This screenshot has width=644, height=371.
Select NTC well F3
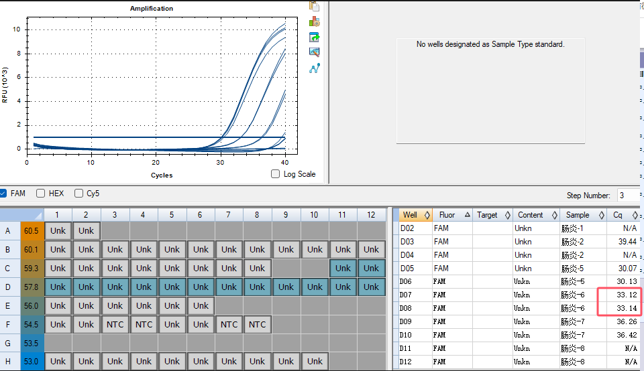point(115,324)
